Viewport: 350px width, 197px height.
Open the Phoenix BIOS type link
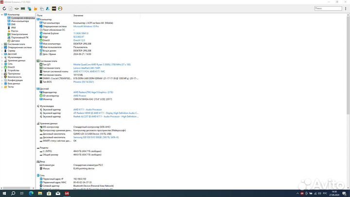pos(84,82)
